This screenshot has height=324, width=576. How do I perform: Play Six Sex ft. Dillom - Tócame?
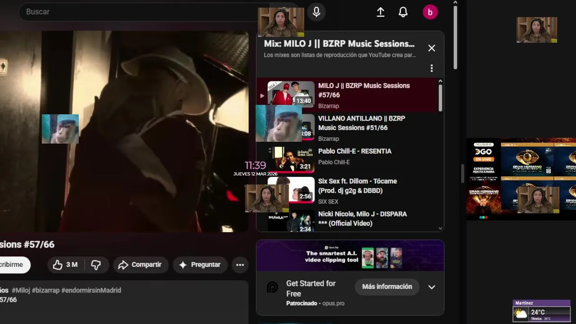[x=357, y=186]
